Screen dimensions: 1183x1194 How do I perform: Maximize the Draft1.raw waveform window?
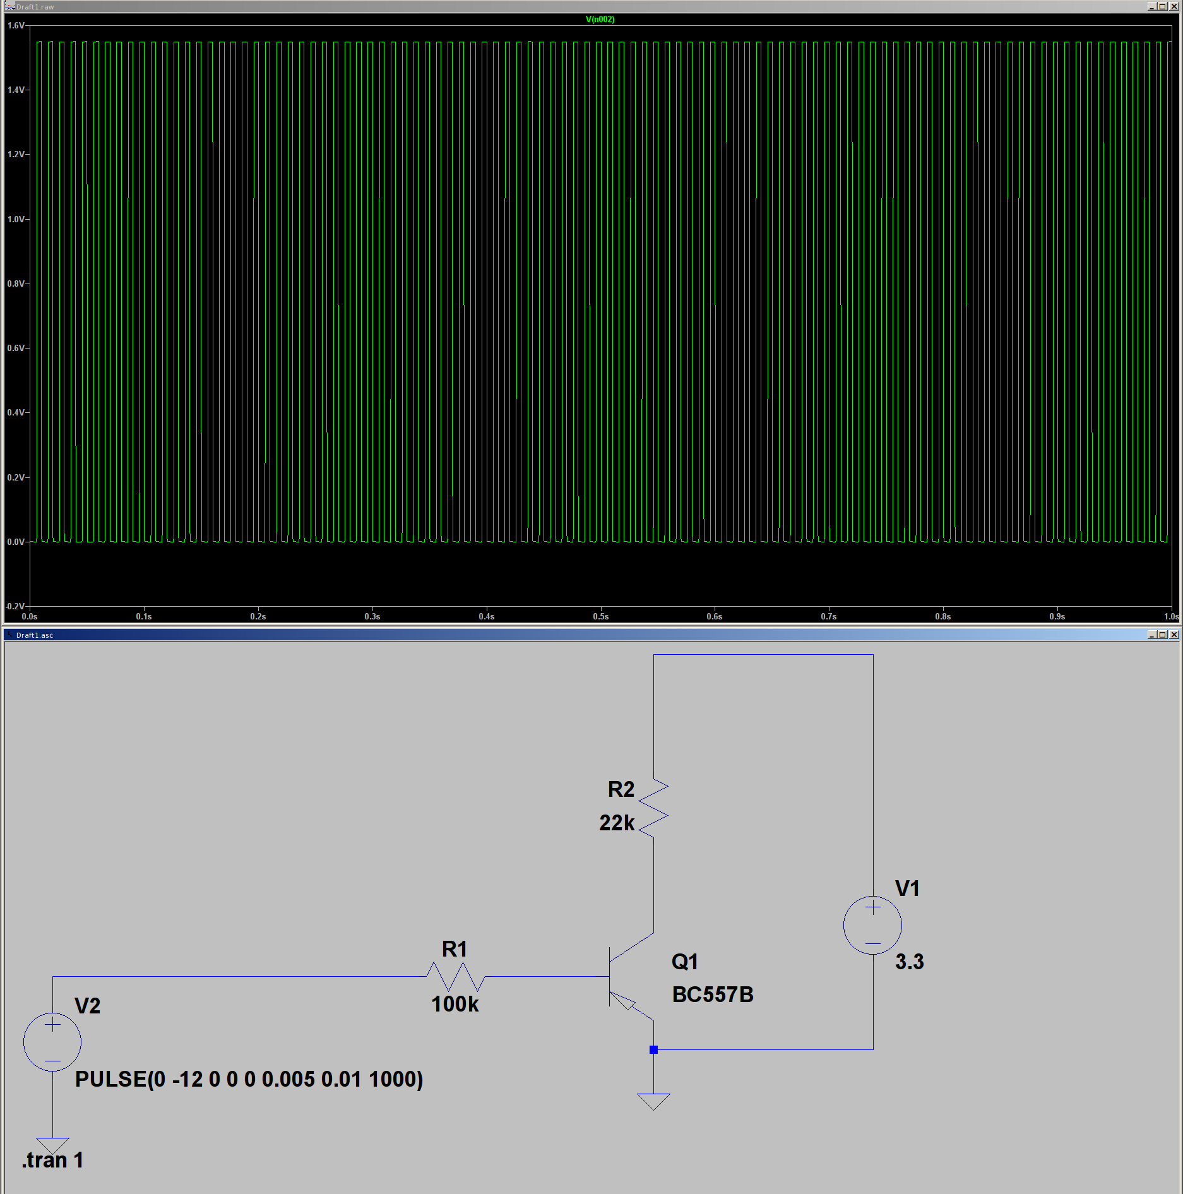click(x=1163, y=6)
